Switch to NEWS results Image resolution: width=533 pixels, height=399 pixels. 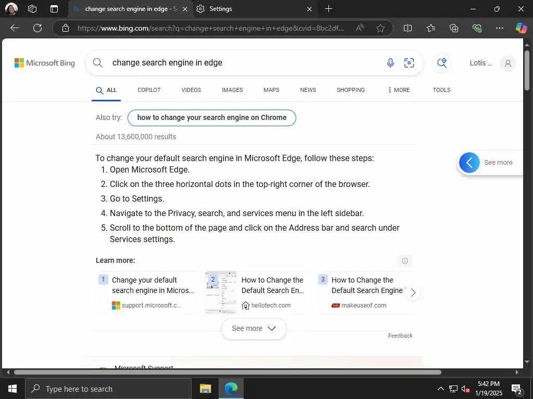click(x=308, y=90)
